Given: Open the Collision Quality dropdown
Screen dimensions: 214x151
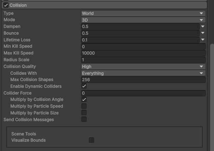Looking at the screenshot, I should point(143,67).
